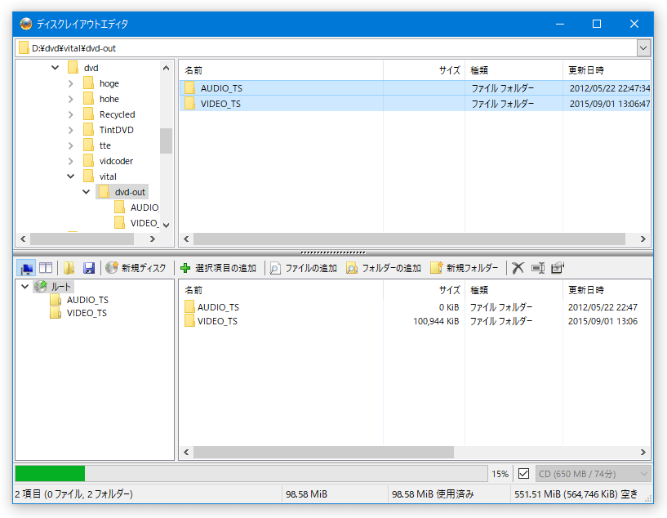Click the upper file list scroll-right arrow
Image resolution: width=667 pixels, height=518 pixels.
point(643,239)
